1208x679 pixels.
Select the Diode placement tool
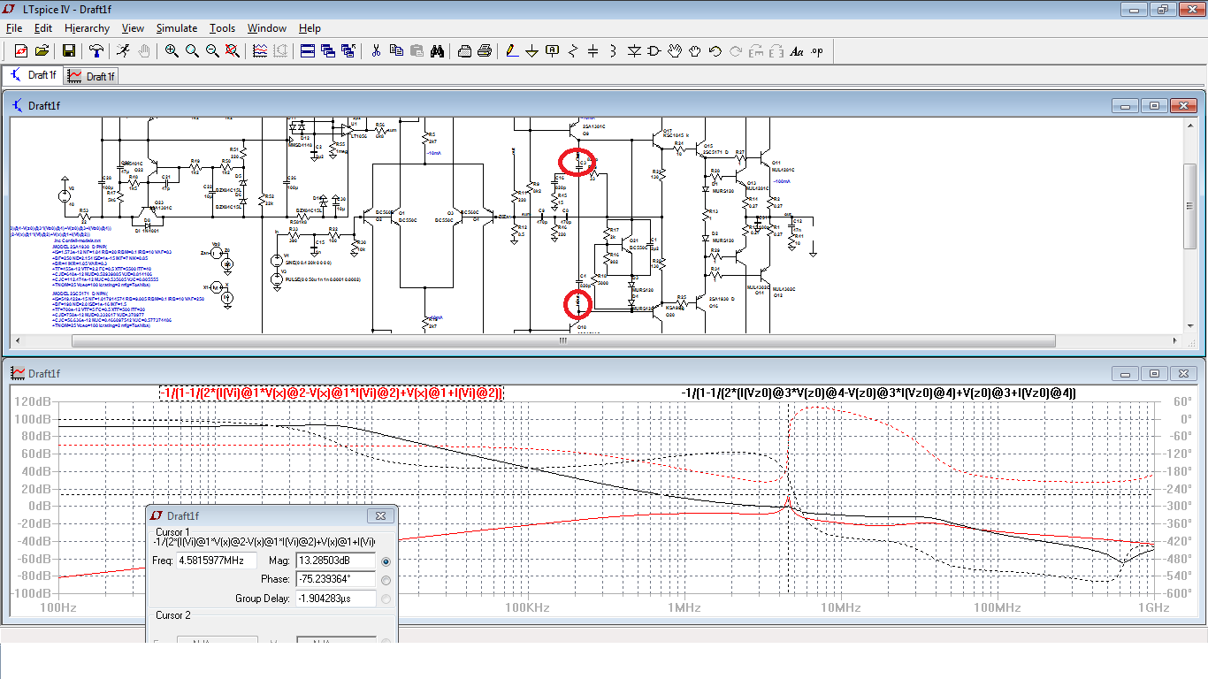click(x=634, y=51)
